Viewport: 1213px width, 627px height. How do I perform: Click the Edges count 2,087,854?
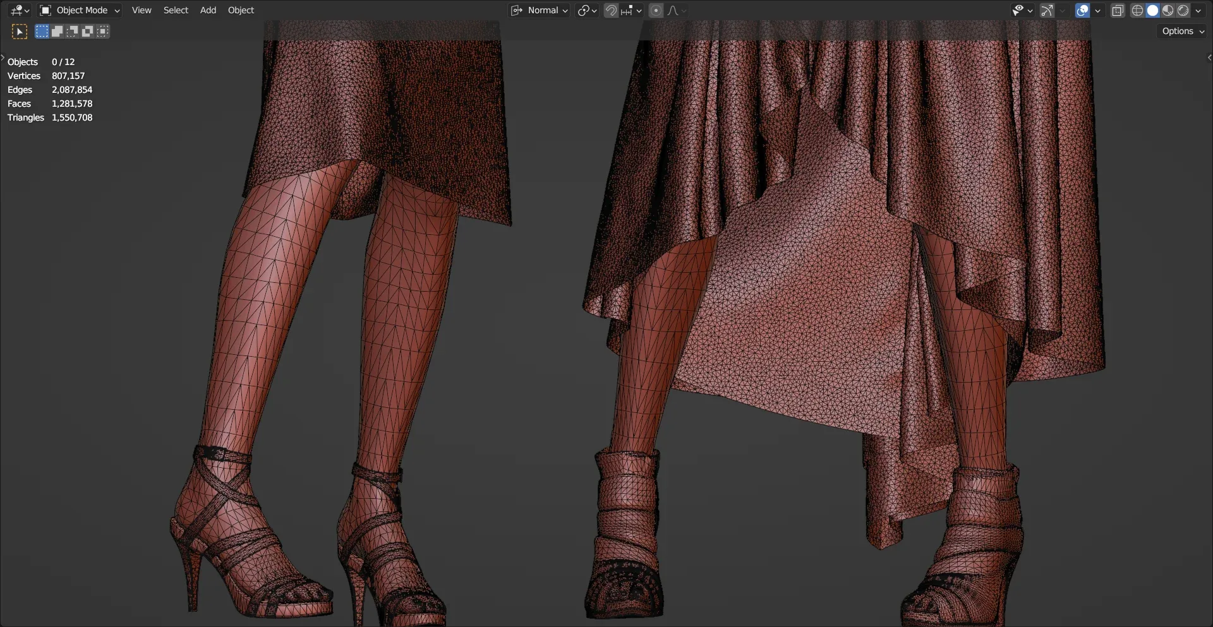tap(72, 90)
